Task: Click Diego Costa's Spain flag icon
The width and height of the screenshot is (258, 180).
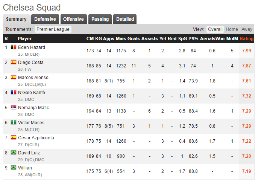Action: [14, 62]
